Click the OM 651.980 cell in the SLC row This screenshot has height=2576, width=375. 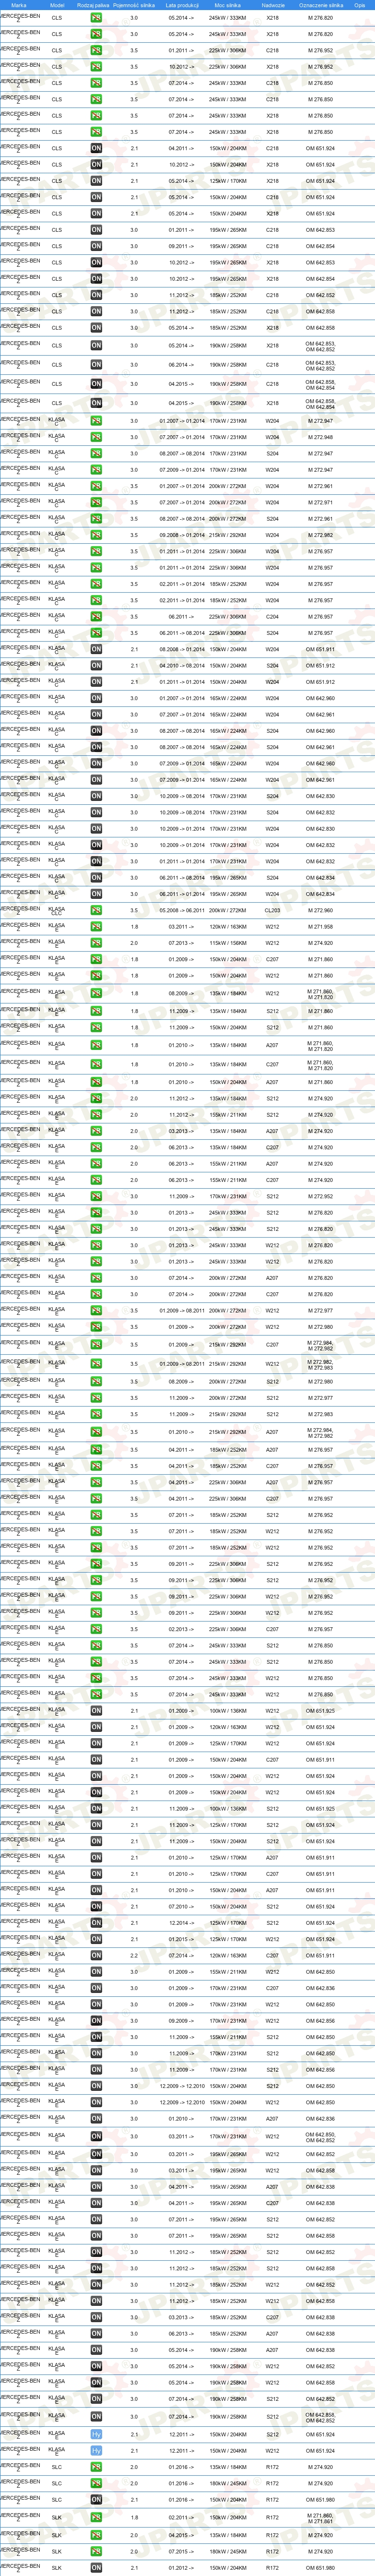click(321, 2500)
